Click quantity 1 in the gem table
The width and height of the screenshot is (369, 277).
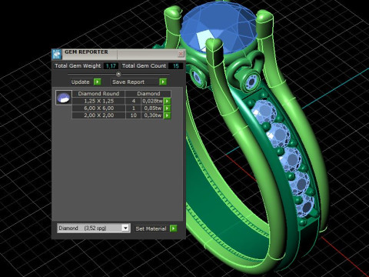pos(133,108)
